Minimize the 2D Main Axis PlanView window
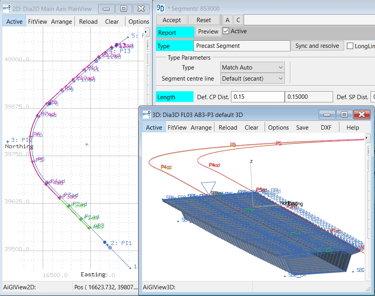Screen dimensions: 375x296 [x=106, y=9]
